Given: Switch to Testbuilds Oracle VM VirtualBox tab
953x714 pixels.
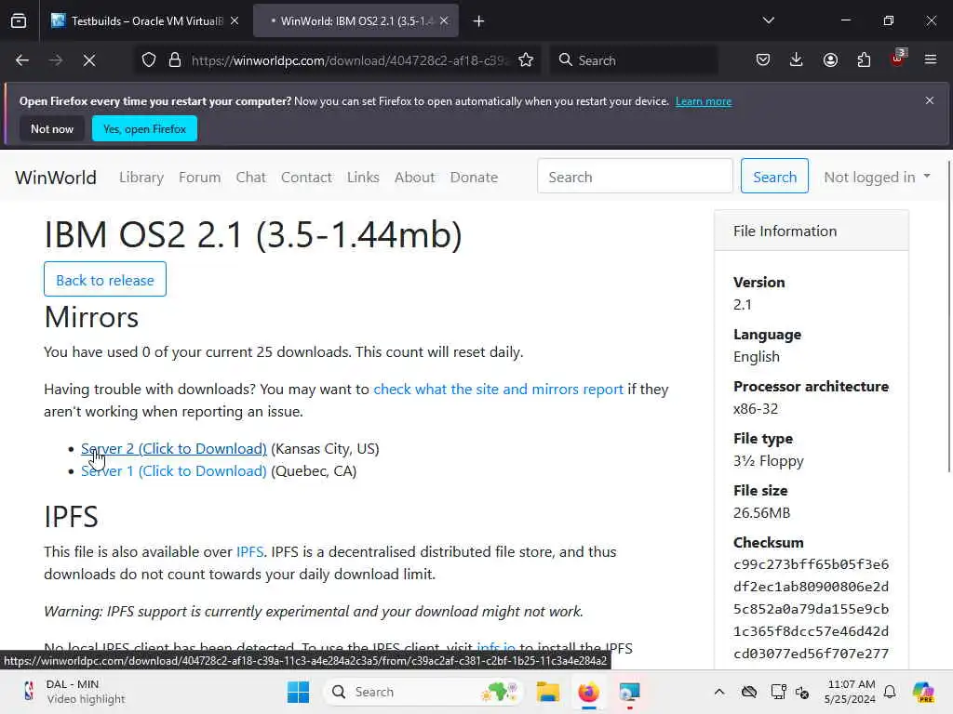Looking at the screenshot, I should click(137, 21).
